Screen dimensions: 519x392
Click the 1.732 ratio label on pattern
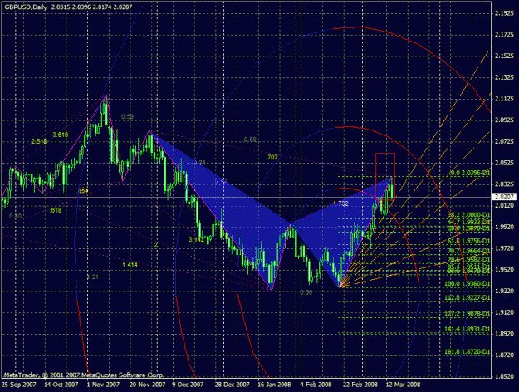[340, 204]
